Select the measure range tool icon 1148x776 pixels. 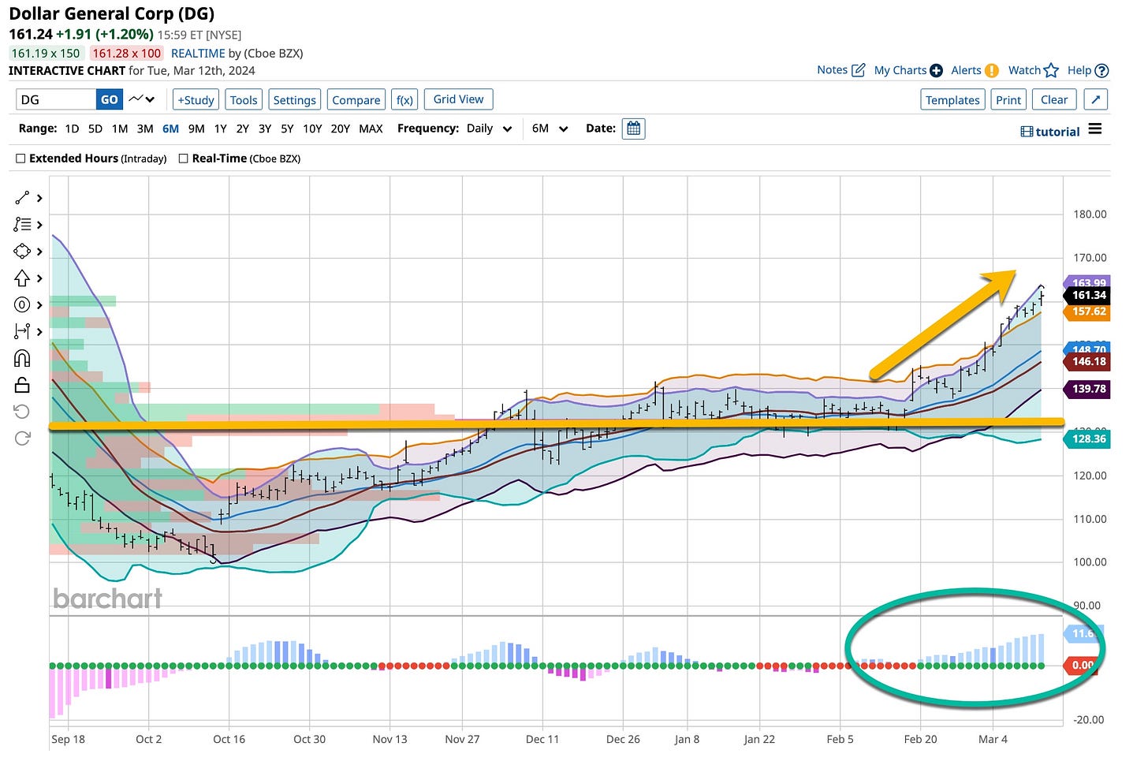[x=22, y=331]
